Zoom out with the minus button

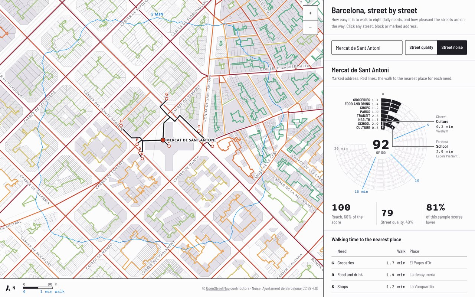[x=310, y=27]
